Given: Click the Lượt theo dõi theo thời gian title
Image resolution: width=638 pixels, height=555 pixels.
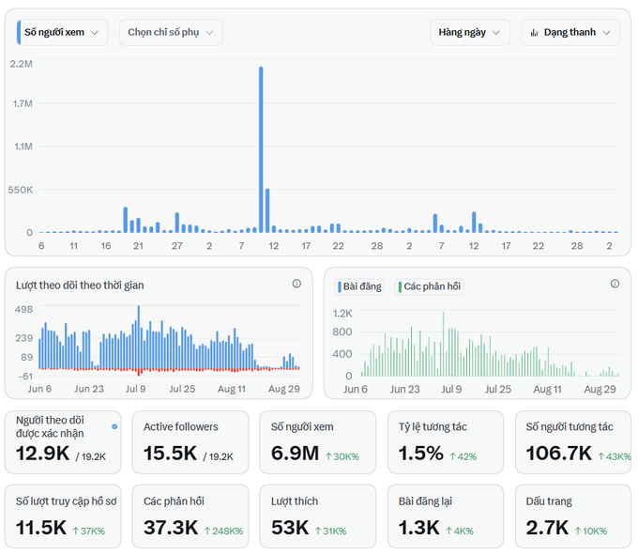Looking at the screenshot, I should pyautogui.click(x=80, y=285).
